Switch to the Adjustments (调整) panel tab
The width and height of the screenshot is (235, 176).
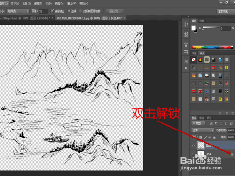pyautogui.click(x=194, y=53)
